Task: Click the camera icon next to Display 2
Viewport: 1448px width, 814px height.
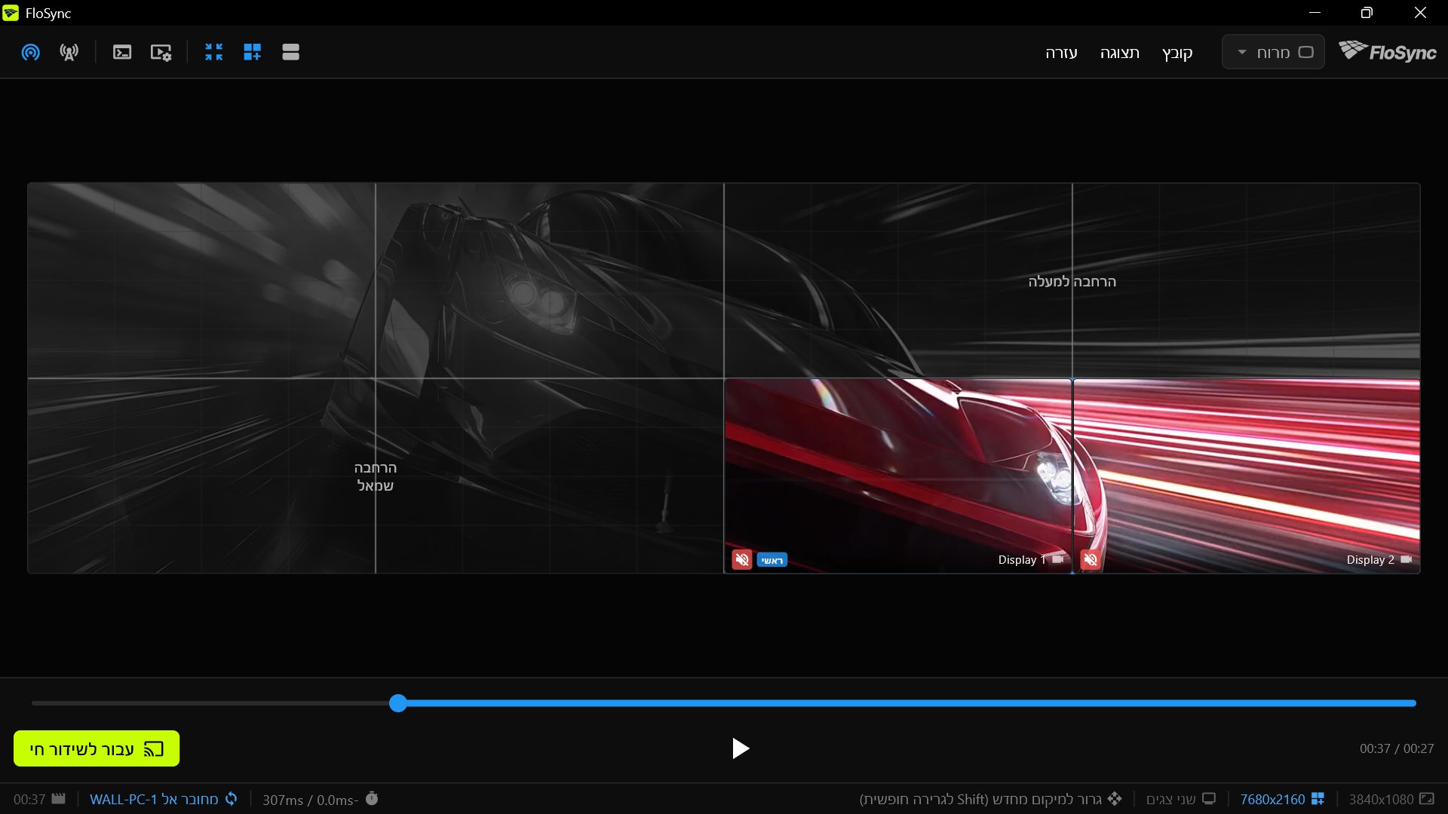Action: click(1407, 559)
